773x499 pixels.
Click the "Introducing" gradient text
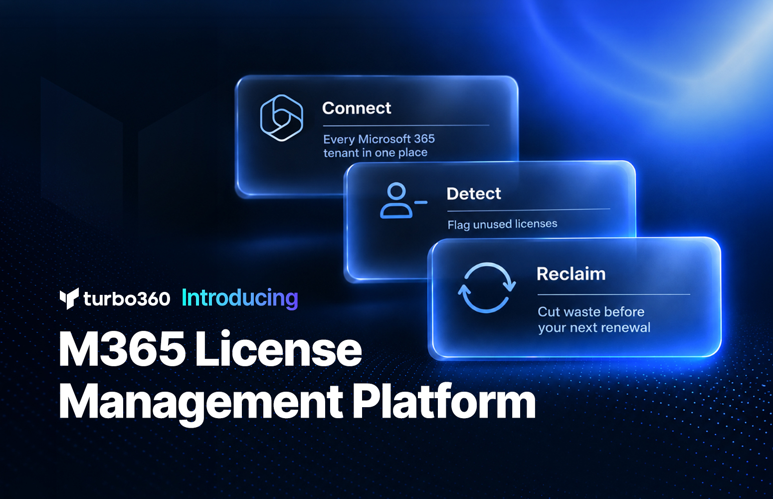(240, 298)
